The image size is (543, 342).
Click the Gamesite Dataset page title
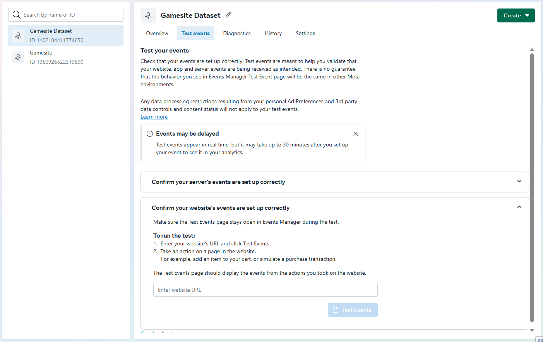[190, 15]
